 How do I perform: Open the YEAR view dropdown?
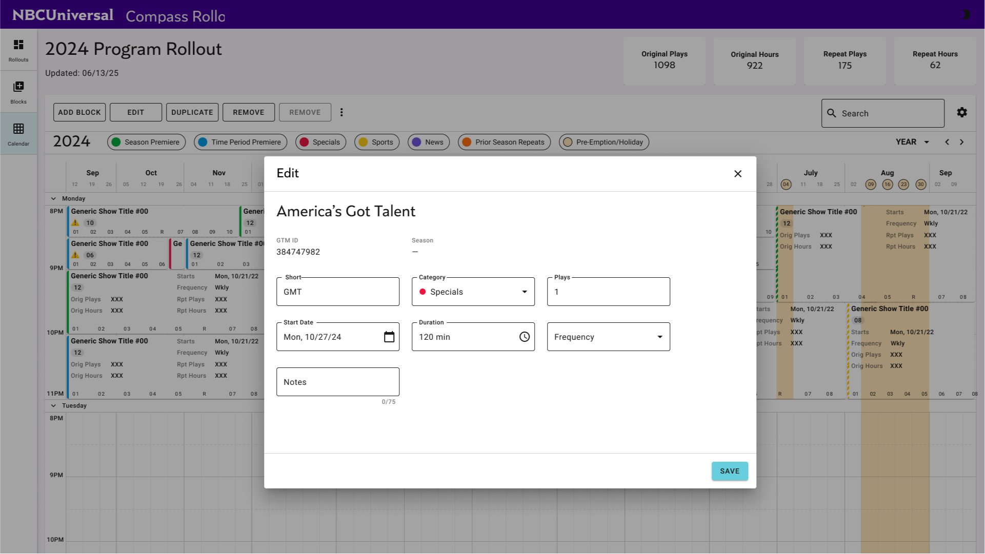[912, 142]
